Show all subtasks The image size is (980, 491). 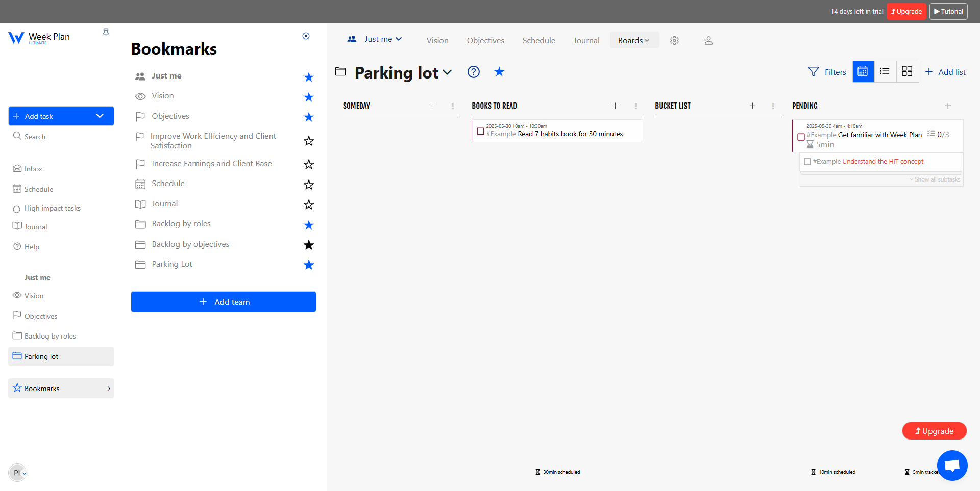click(x=935, y=179)
